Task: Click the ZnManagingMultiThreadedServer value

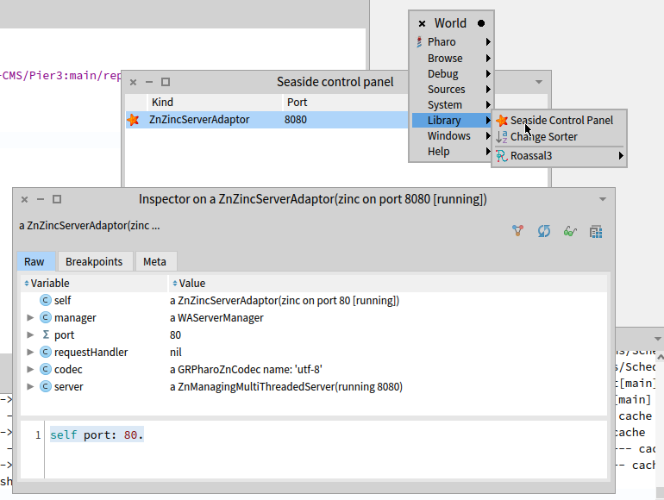Action: tap(286, 387)
